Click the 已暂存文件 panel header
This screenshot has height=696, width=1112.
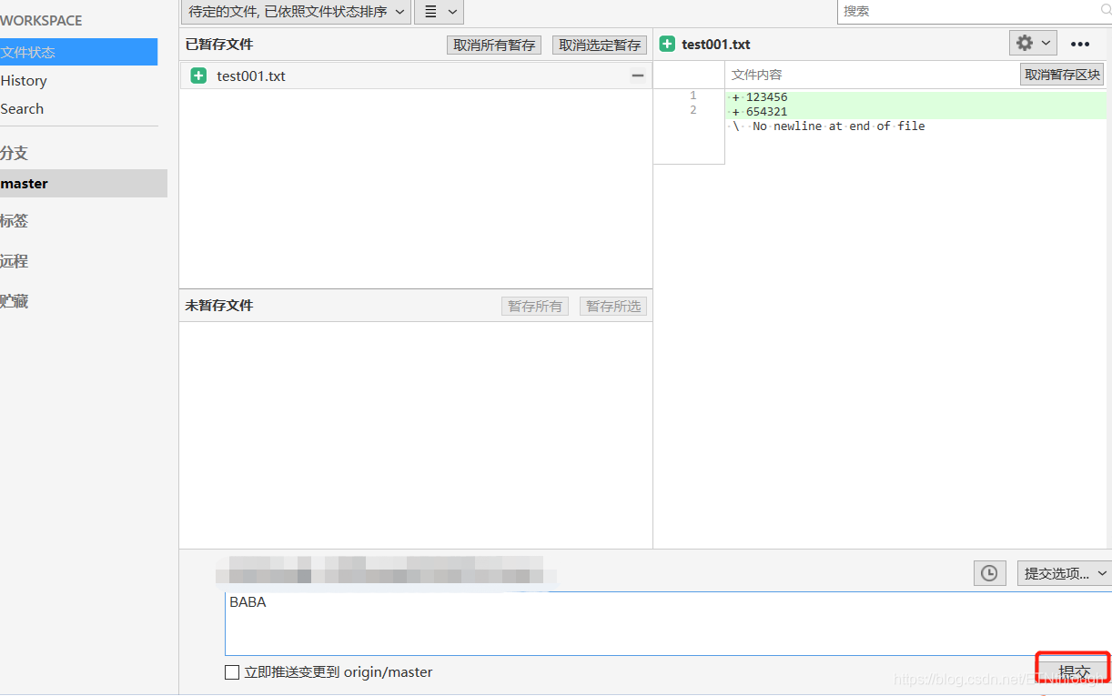[x=219, y=44]
